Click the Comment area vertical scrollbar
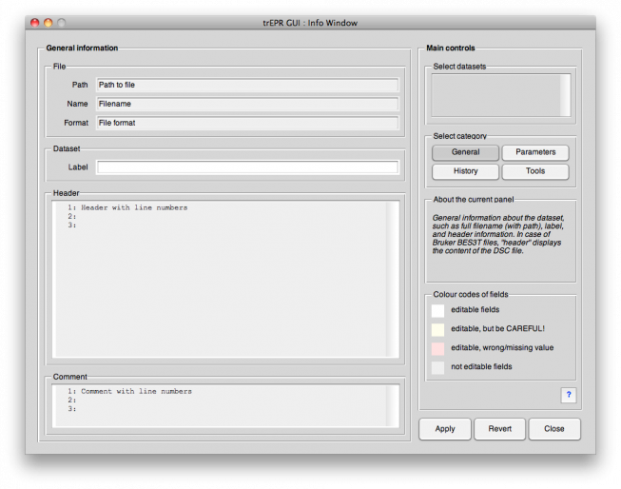 [393, 405]
